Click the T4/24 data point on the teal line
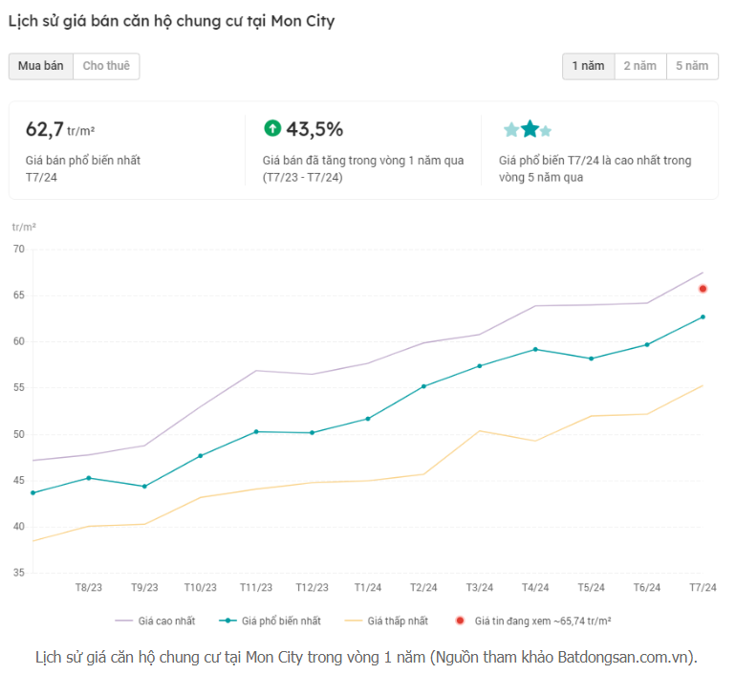This screenshot has height=675, width=736. click(x=535, y=349)
